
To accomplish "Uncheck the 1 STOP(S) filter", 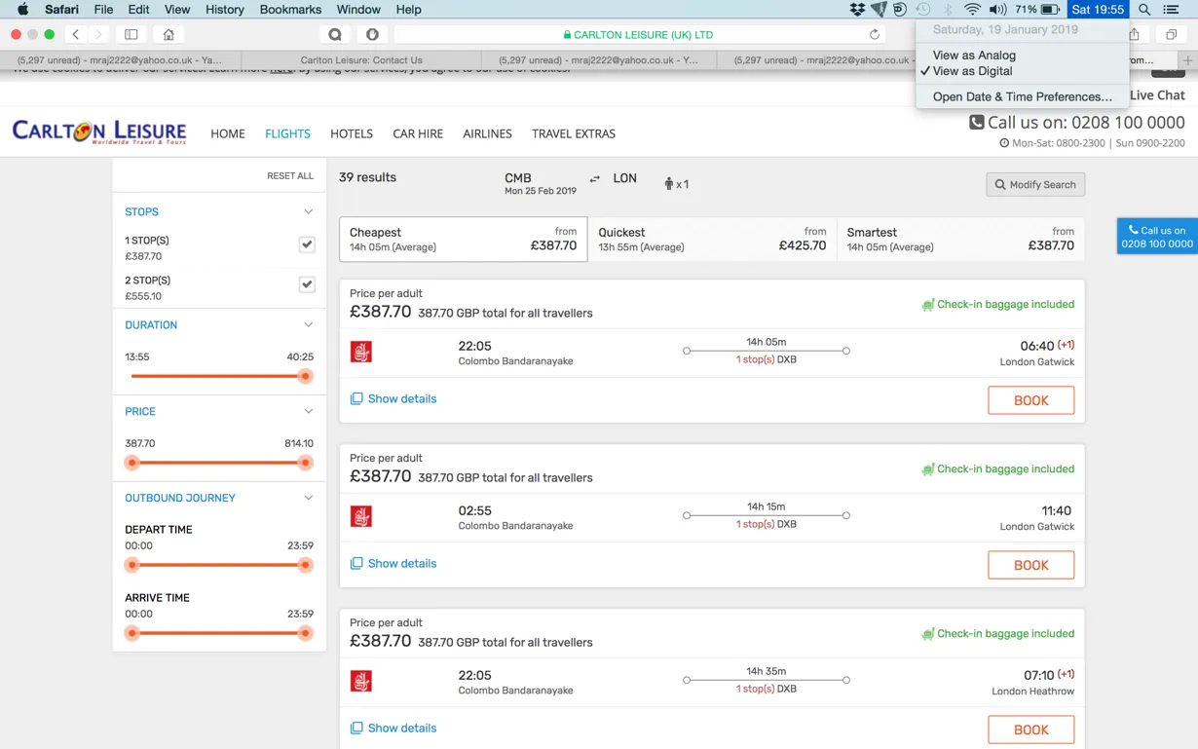I will pos(307,244).
